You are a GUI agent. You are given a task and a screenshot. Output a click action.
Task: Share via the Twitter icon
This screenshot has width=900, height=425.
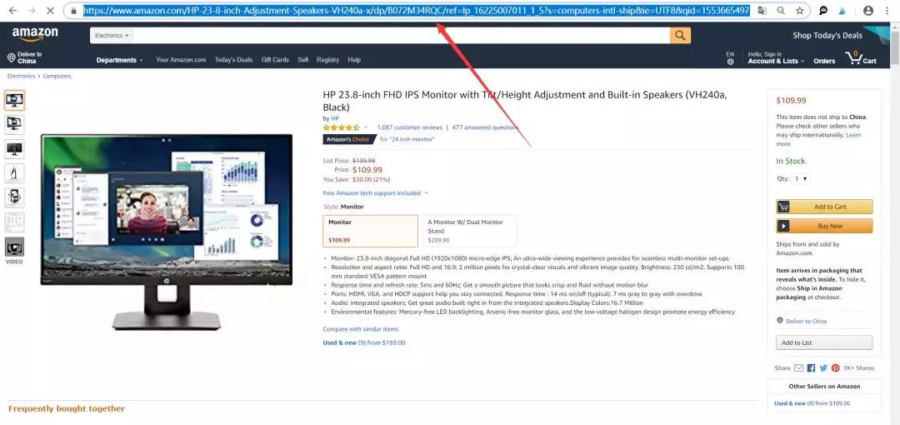(x=823, y=368)
